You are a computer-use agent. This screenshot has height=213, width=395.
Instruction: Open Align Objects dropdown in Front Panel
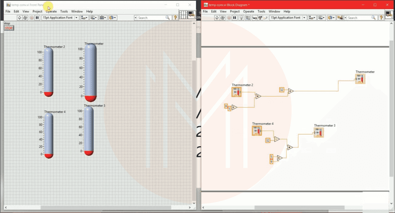pyautogui.click(x=84, y=17)
